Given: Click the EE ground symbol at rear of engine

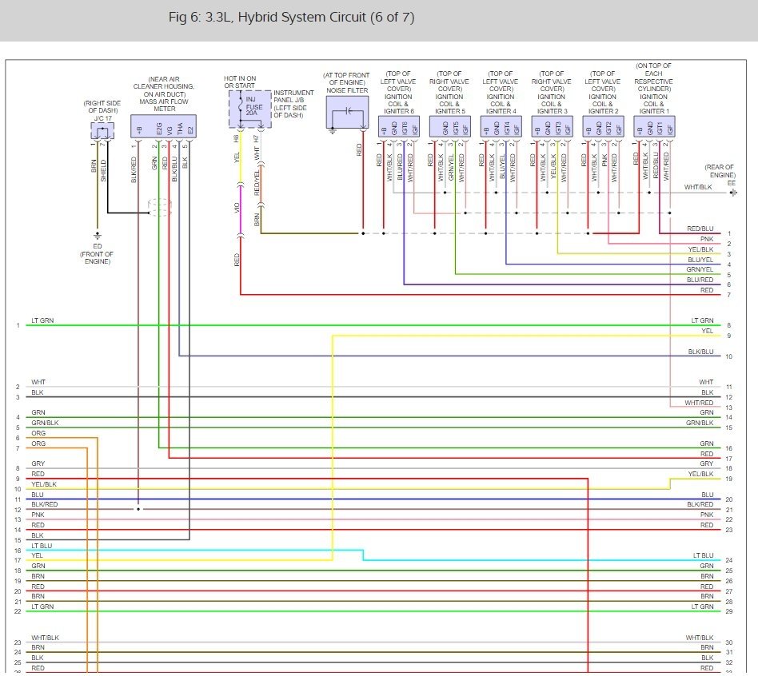Looking at the screenshot, I should click(x=732, y=192).
